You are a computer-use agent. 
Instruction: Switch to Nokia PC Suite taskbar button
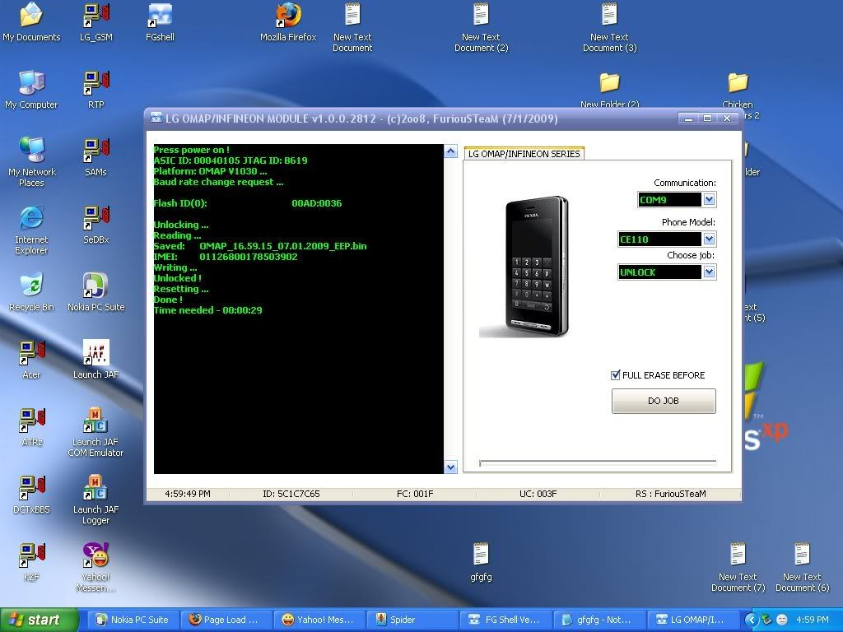133,620
